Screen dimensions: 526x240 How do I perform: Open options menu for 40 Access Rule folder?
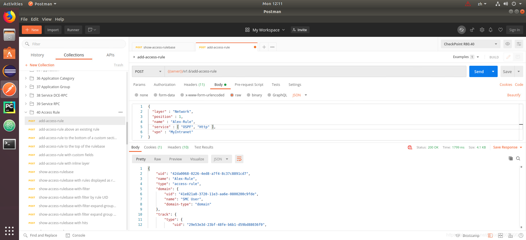click(121, 112)
